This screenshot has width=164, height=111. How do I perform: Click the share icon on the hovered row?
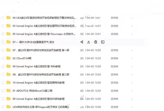(x=82, y=42)
